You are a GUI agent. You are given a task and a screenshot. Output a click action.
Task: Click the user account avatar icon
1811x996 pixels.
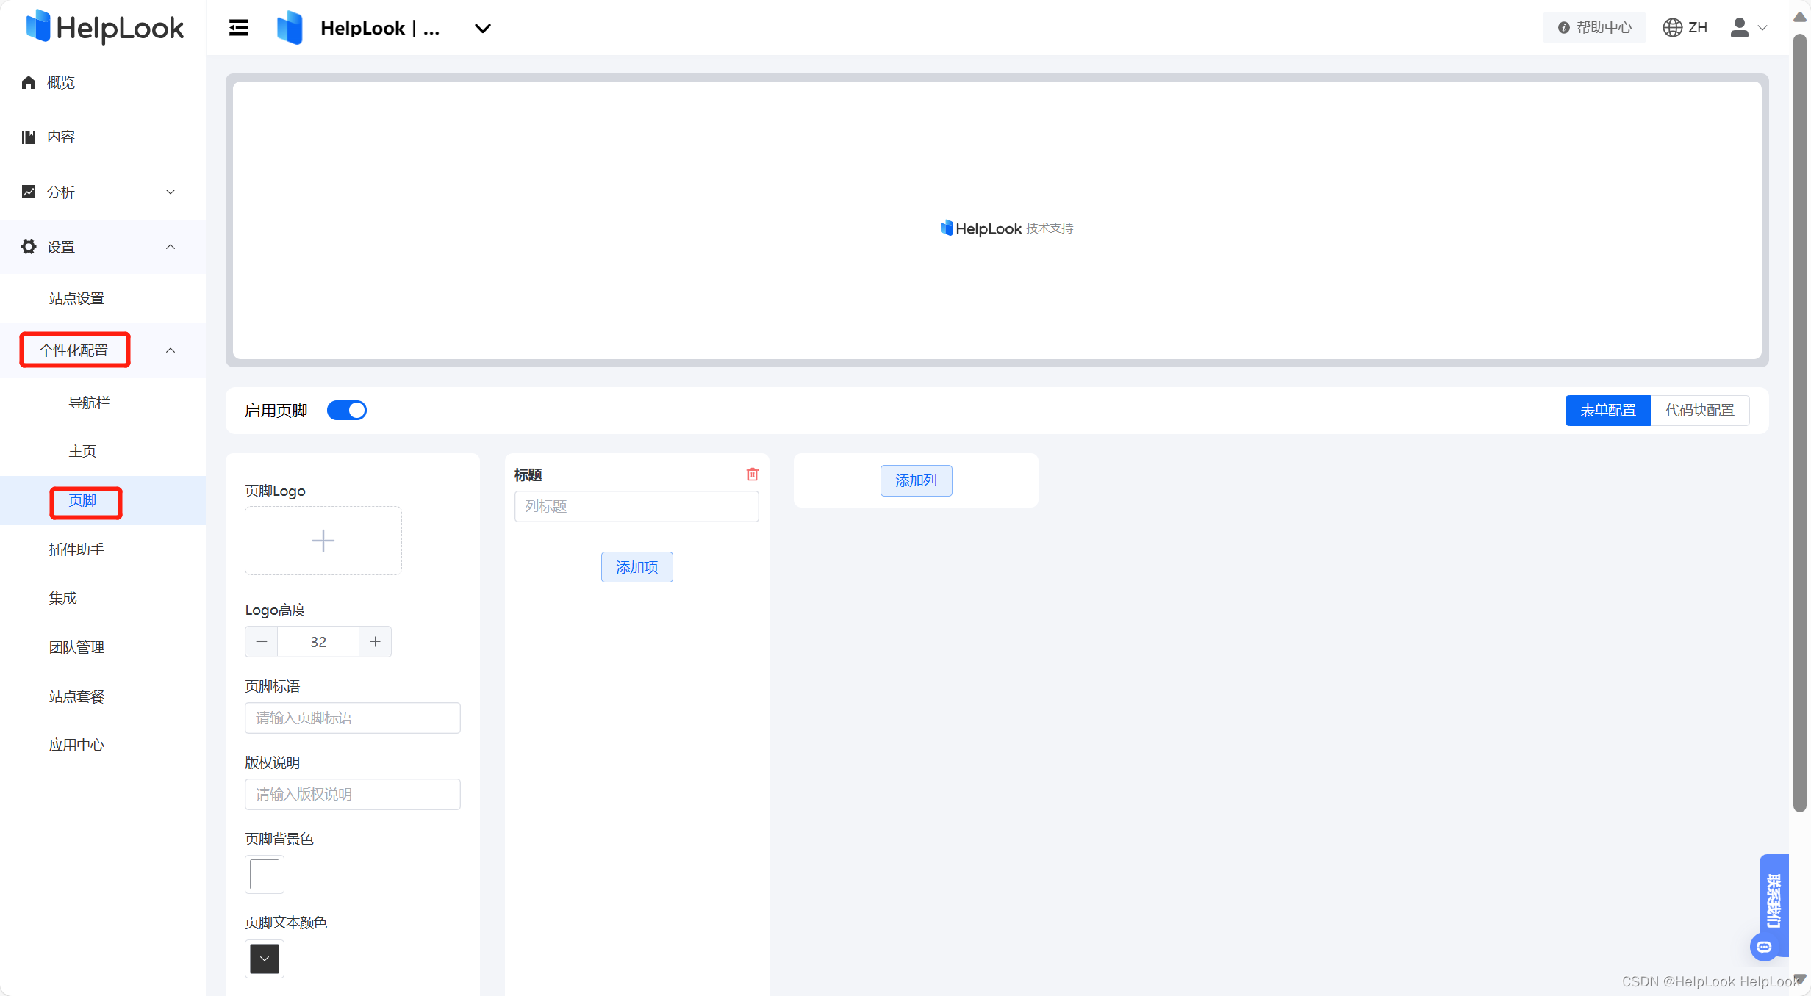pos(1739,28)
